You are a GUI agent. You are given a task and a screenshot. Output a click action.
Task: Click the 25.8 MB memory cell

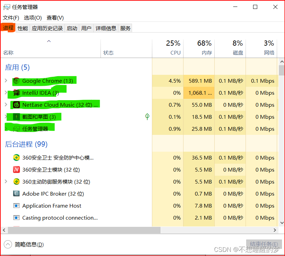pyautogui.click(x=199, y=129)
